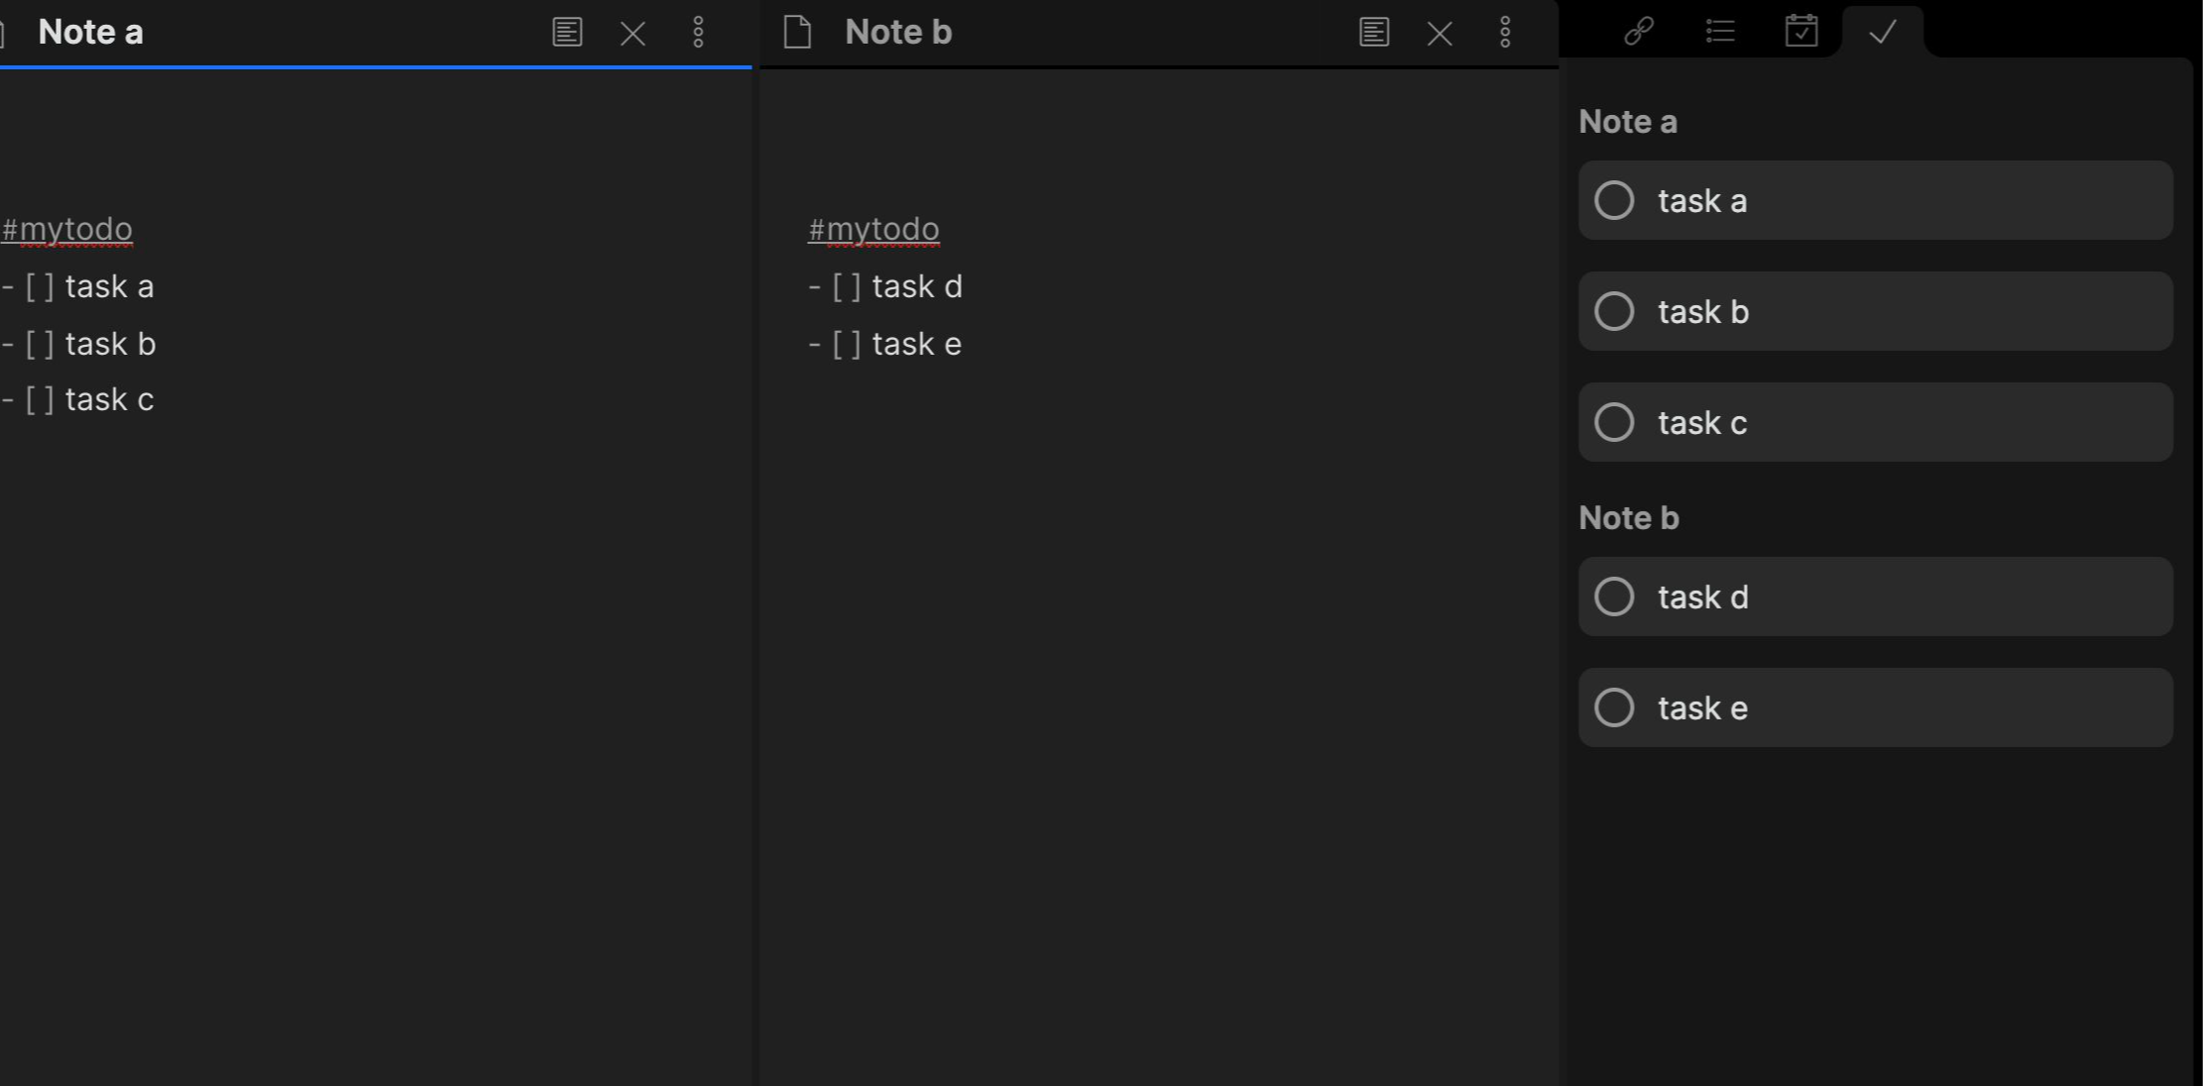Open Note b more options menu

1504,33
